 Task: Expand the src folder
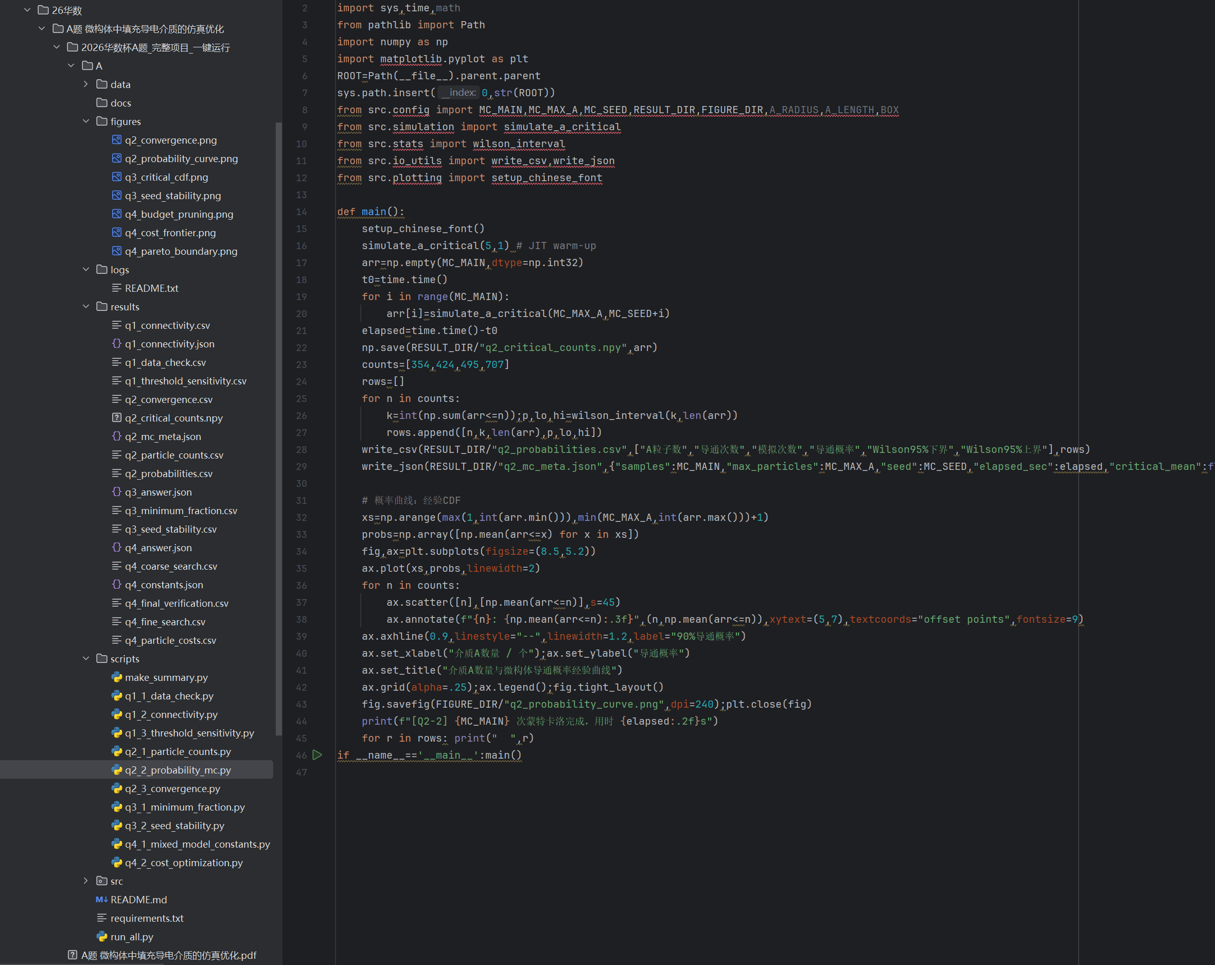[85, 881]
